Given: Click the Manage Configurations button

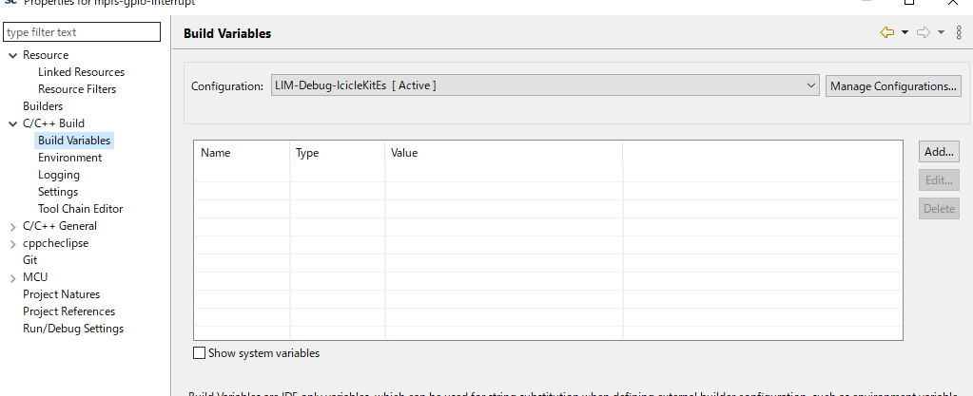Looking at the screenshot, I should 893,85.
